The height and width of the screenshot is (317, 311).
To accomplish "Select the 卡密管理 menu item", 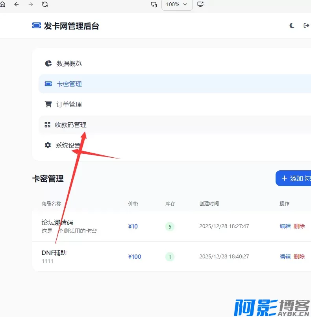I will tap(69, 84).
